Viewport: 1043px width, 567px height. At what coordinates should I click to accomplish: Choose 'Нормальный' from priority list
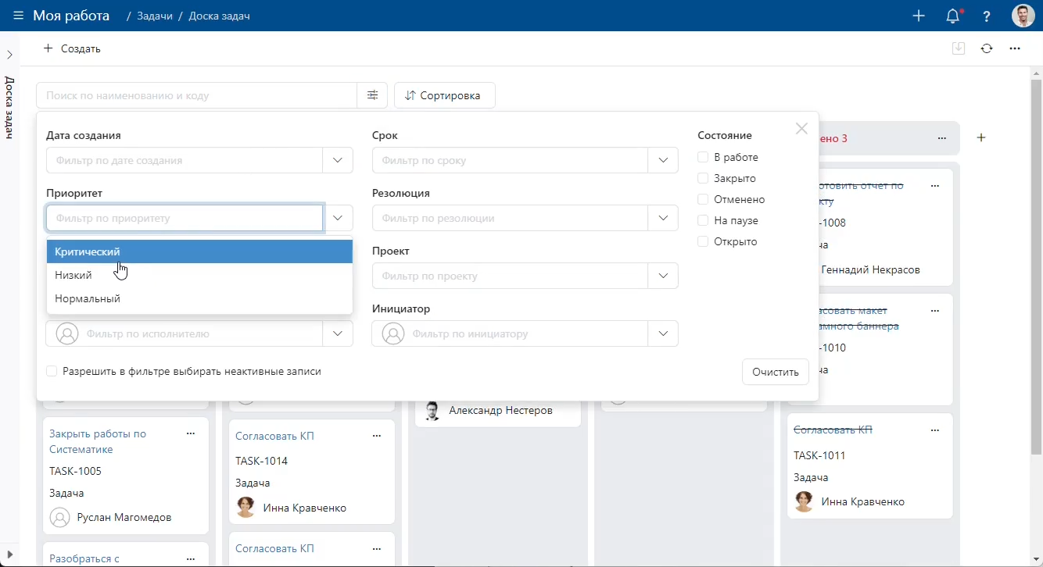click(x=88, y=298)
